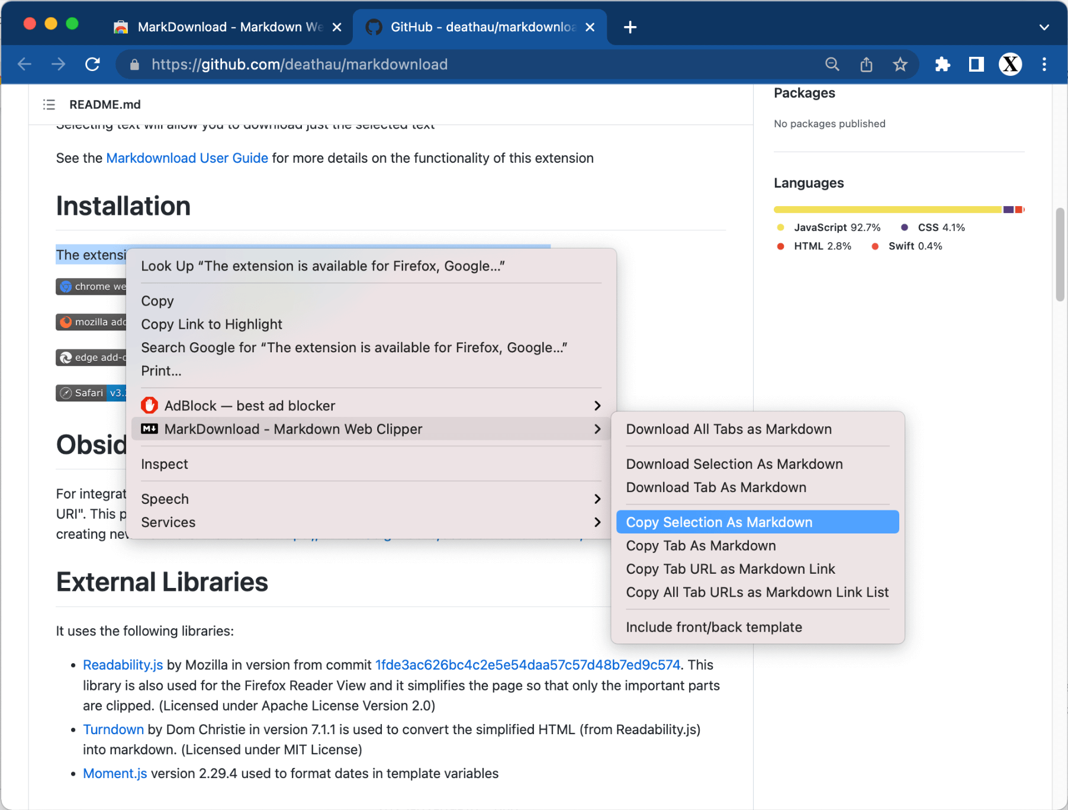Viewport: 1068px width, 810px height.
Task: Click the highlighted 'The extensi' selected text
Action: click(91, 255)
